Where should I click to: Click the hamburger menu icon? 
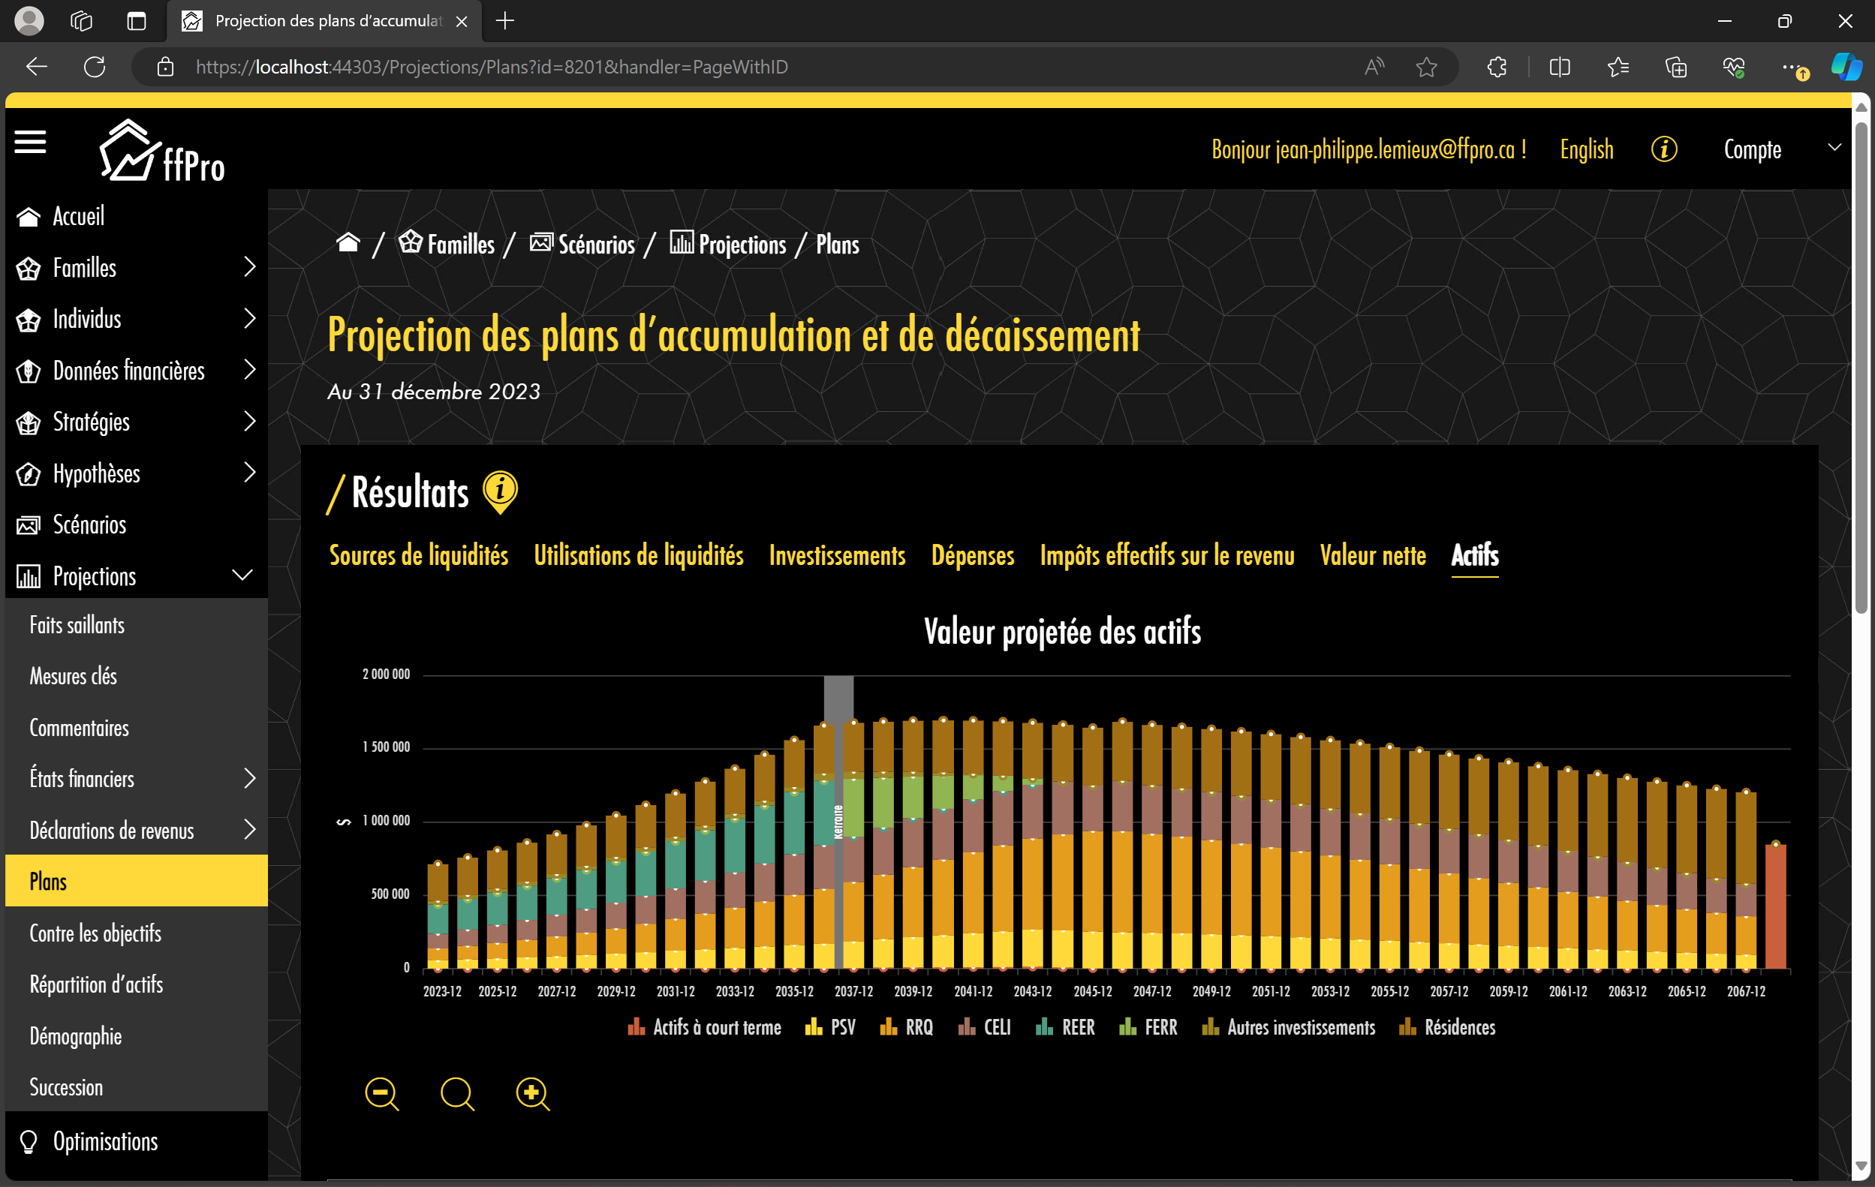[30, 143]
